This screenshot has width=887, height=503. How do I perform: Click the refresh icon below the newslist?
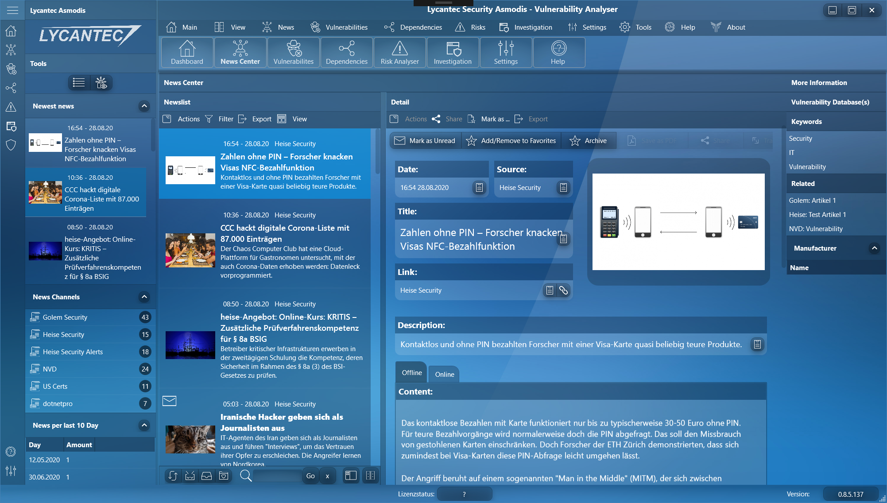pos(173,476)
